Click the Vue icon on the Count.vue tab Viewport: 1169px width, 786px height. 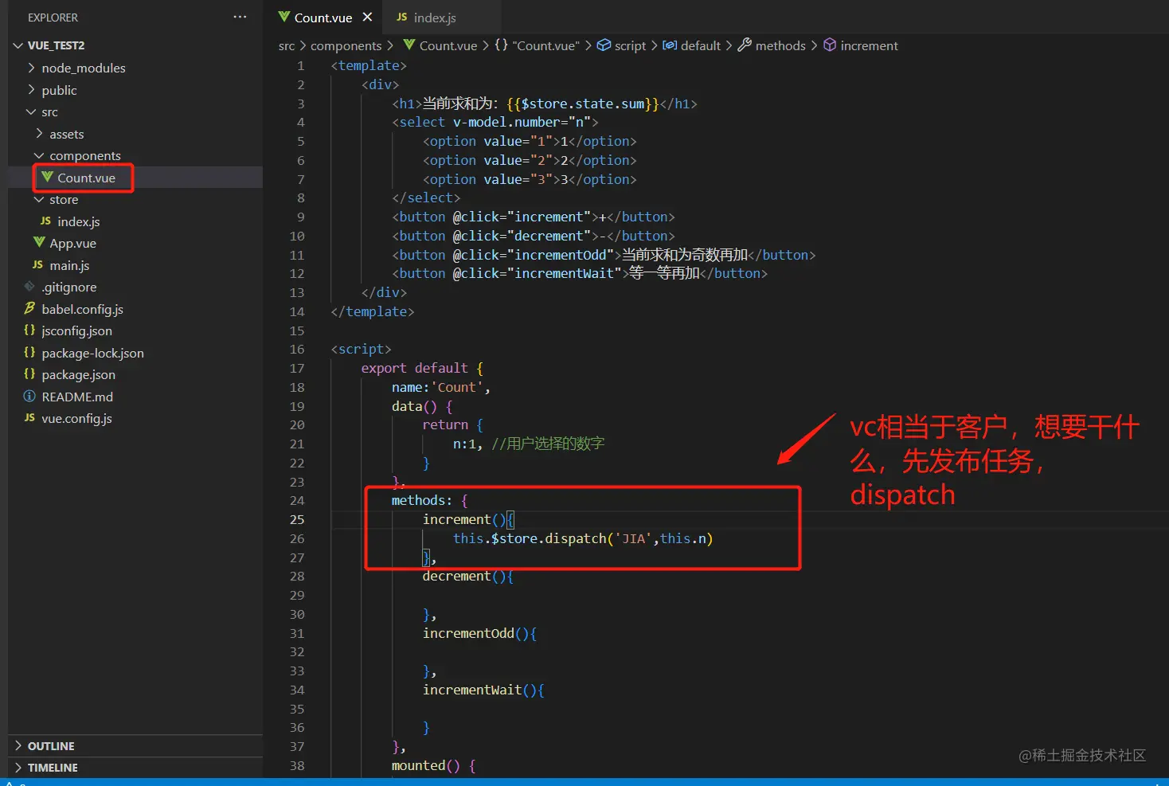283,17
